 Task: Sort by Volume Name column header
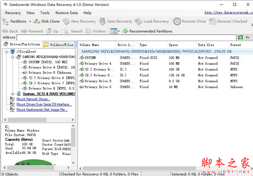coord(97,45)
